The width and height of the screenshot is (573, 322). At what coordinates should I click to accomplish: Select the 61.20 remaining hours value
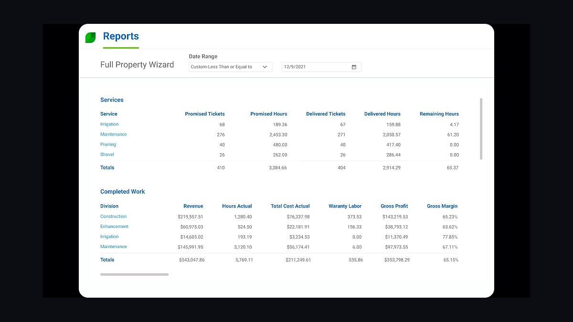click(453, 135)
